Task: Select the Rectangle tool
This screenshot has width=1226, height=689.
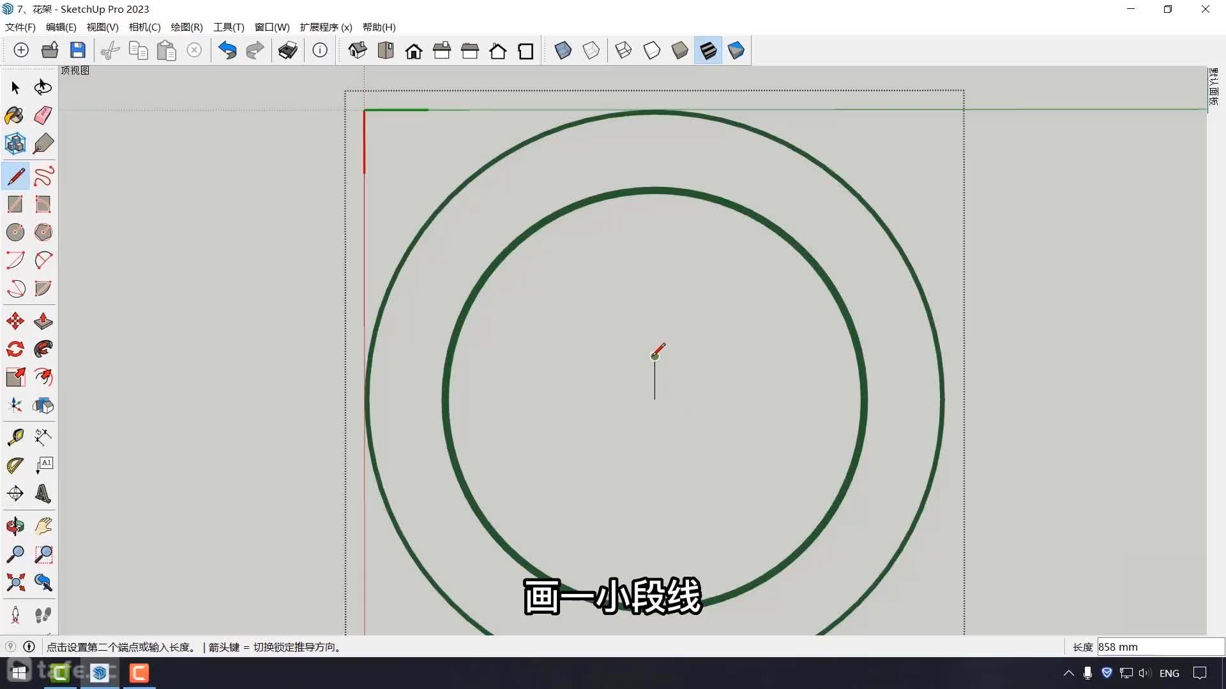Action: point(15,204)
